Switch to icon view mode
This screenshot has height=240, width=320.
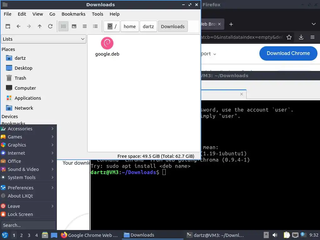pyautogui.click(x=63, y=26)
